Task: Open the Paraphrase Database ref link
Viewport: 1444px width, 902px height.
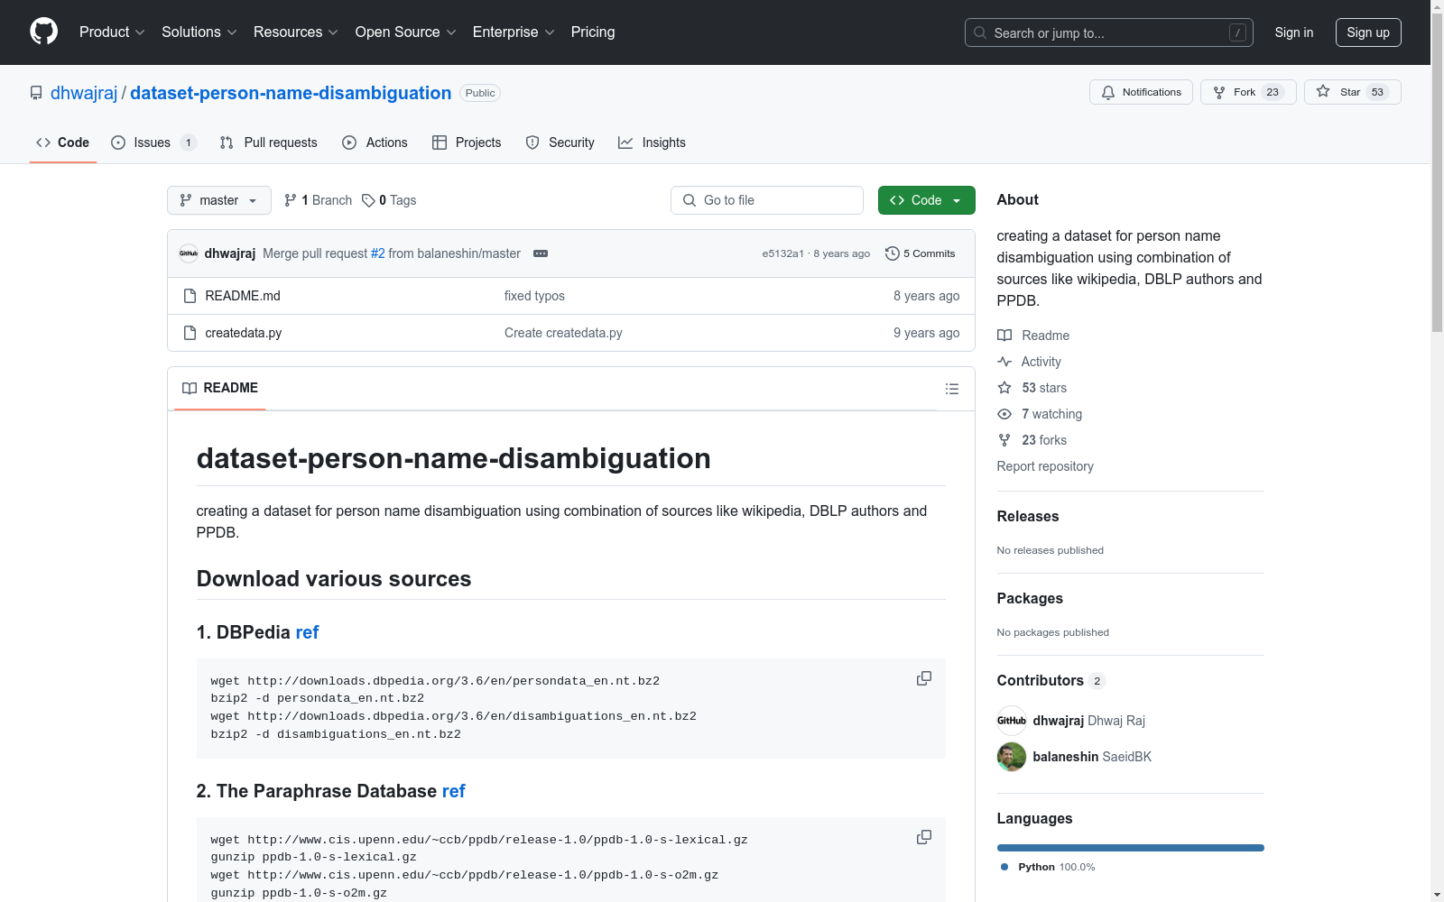Action: pyautogui.click(x=453, y=791)
